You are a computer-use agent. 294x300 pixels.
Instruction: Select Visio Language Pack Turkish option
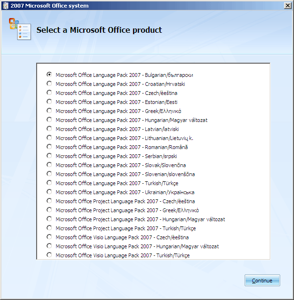49,255
